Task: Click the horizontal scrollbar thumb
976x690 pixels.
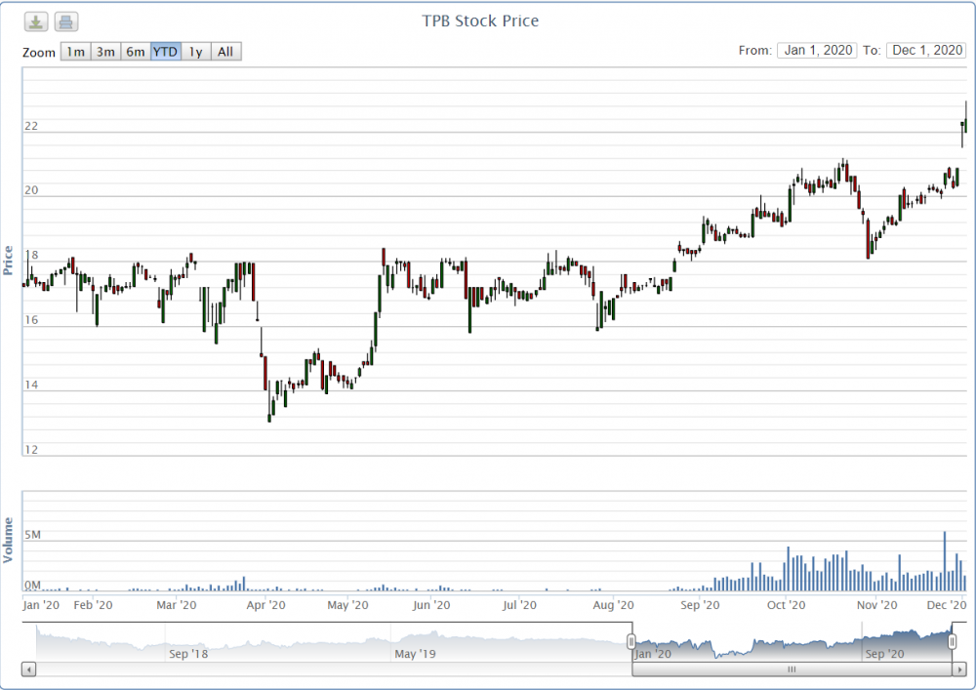Action: 792,670
